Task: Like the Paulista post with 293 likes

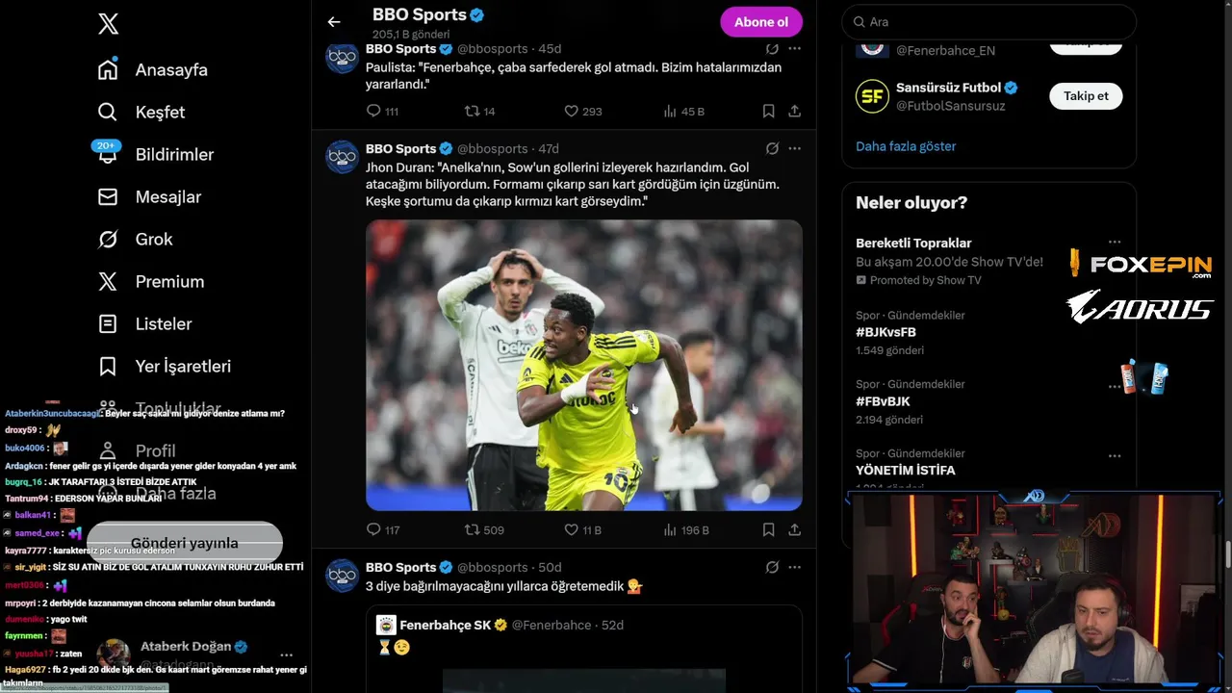Action: (x=571, y=112)
